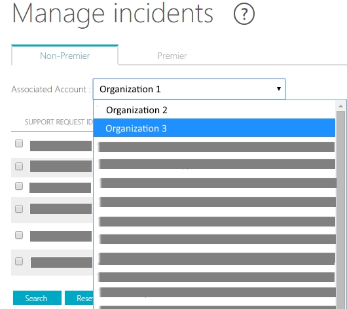
Task: Choose the highlighted Organization 3 option
Action: click(x=214, y=128)
